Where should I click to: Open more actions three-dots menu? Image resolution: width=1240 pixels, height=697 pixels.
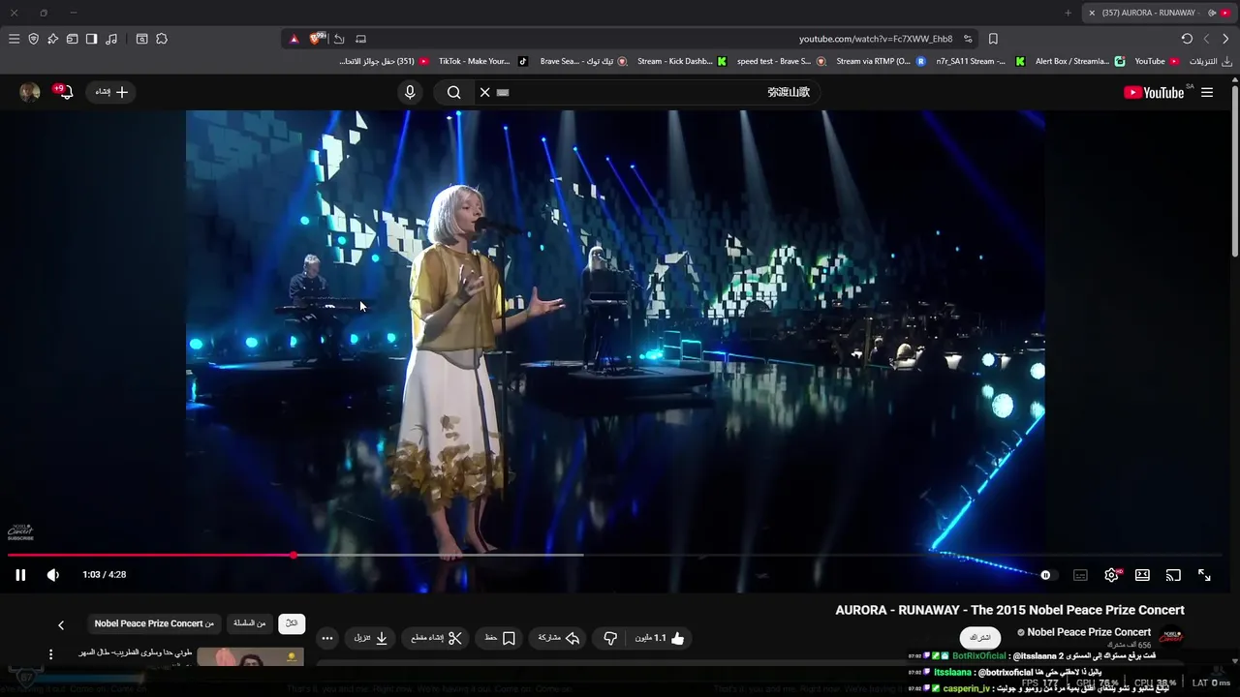coord(327,638)
